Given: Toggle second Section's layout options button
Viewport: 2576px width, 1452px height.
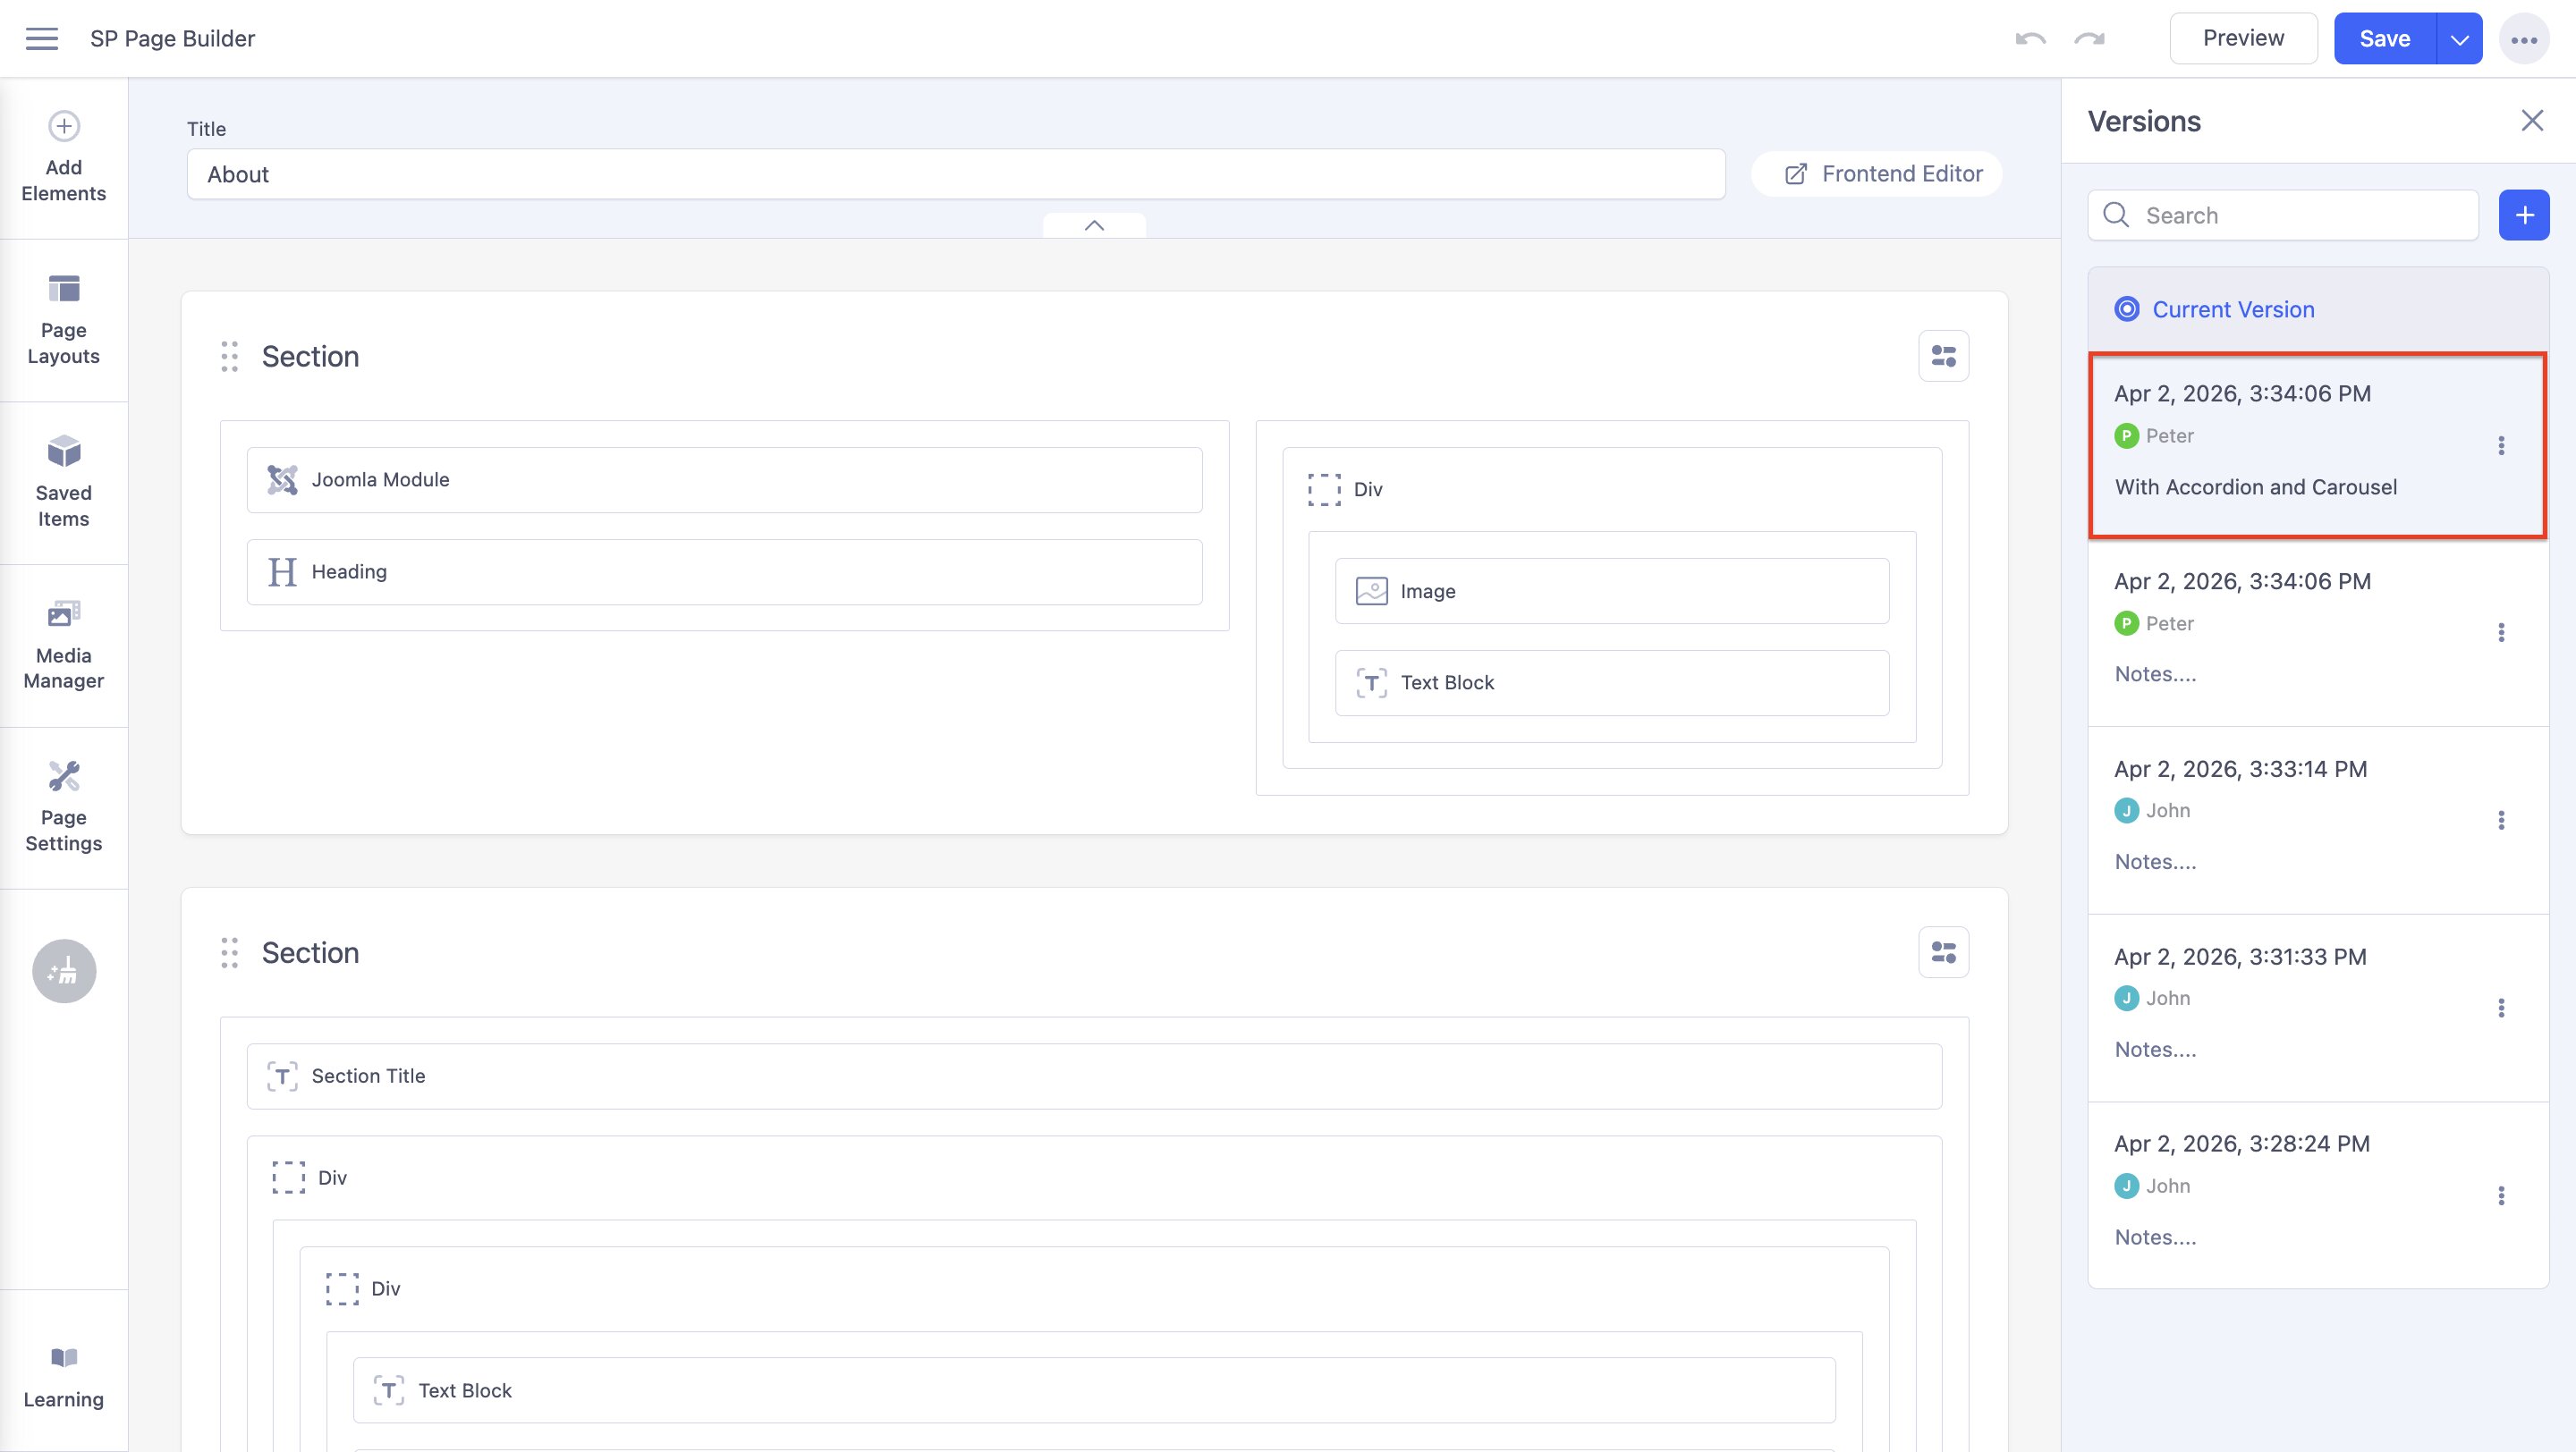Looking at the screenshot, I should (x=1943, y=952).
